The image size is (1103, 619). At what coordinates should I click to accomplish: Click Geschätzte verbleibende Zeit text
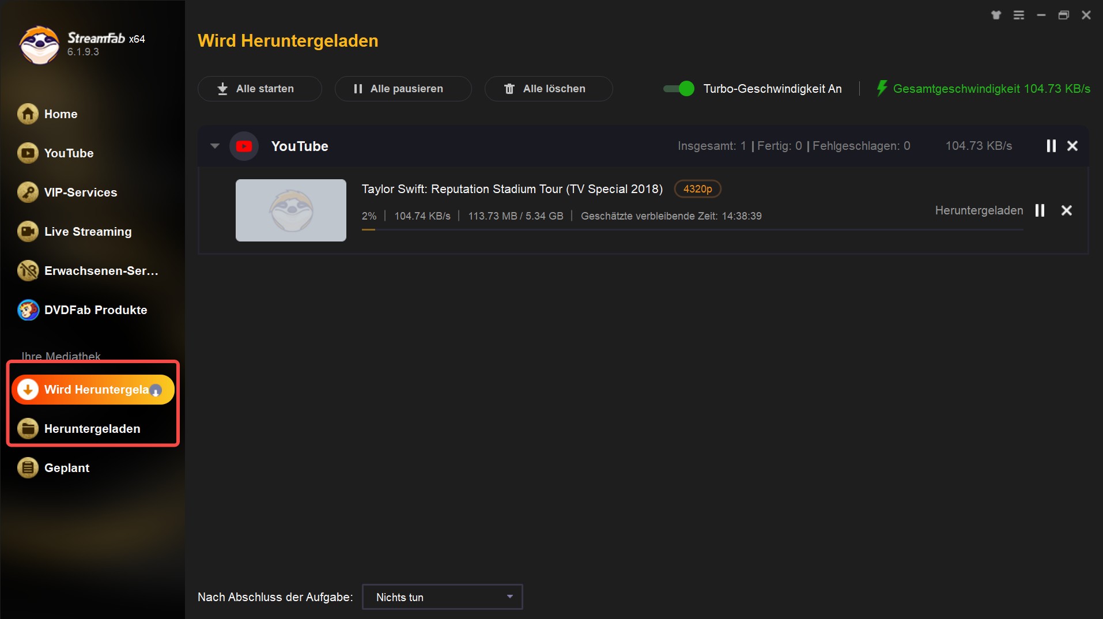tap(671, 216)
